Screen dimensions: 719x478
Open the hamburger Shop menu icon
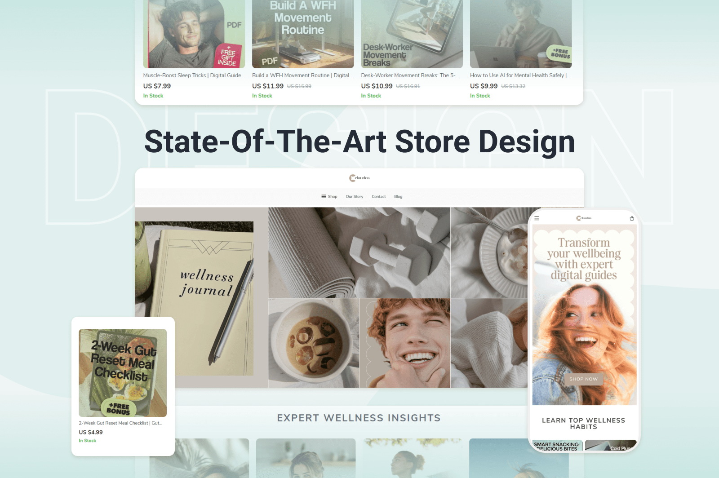point(324,196)
